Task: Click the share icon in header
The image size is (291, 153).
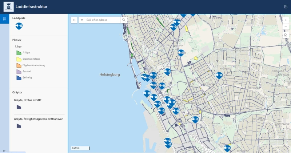Action: click(x=286, y=7)
